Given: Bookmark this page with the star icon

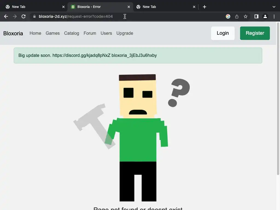Looking at the screenshot, I should pos(246,16).
